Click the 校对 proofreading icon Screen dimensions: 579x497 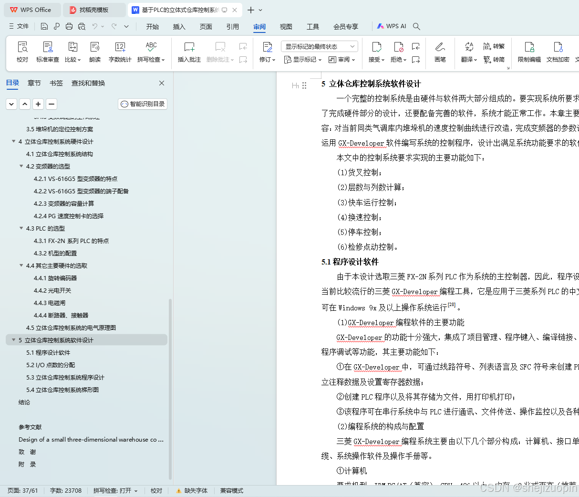pos(22,52)
